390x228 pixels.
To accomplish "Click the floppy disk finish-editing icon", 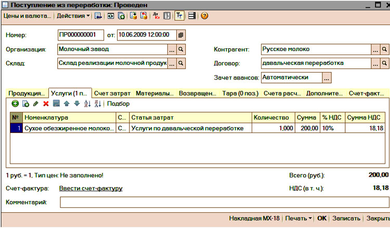I will pos(57,103).
